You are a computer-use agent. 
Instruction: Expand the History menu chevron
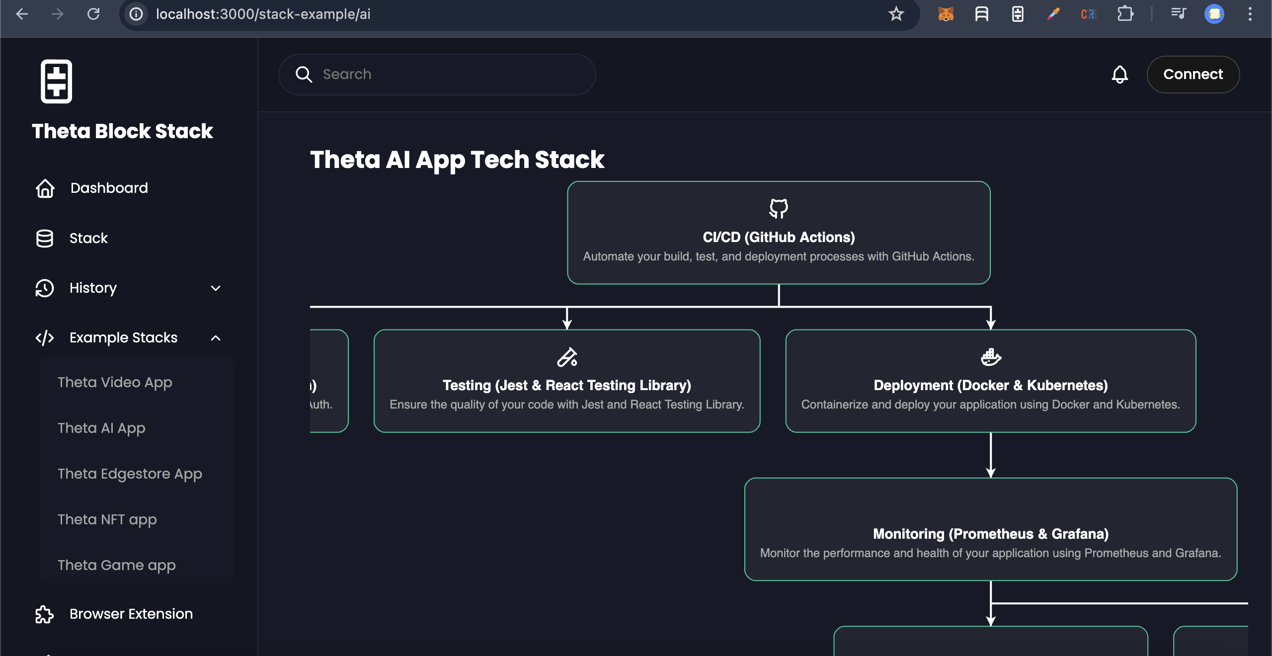(215, 288)
